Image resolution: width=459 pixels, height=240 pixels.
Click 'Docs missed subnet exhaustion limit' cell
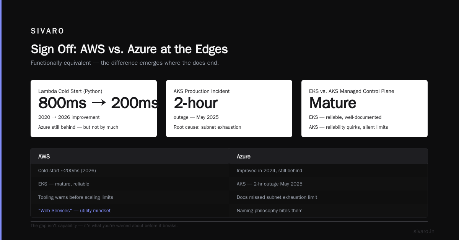tap(328, 197)
